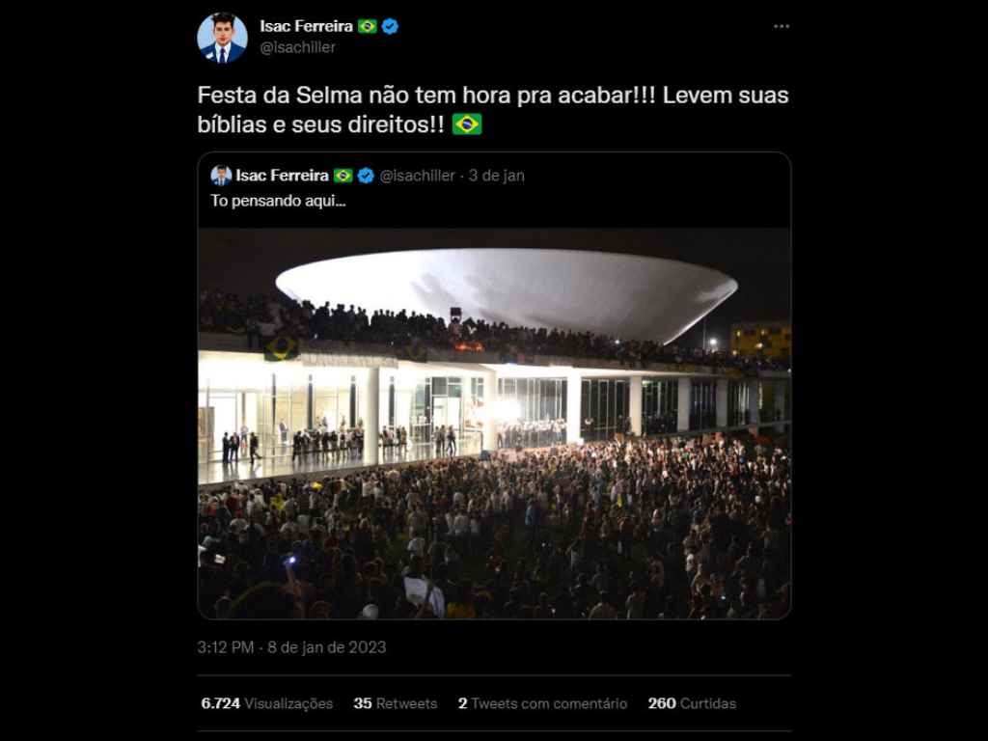Click the Brazil flag beside the top author name
988x741 pixels.
pos(368,27)
